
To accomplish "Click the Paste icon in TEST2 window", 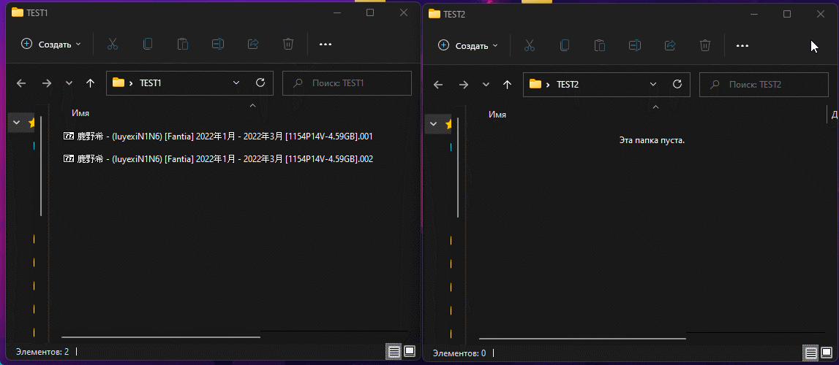I will (x=600, y=45).
